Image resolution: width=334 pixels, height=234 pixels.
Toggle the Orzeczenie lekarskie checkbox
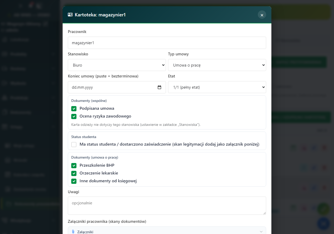[74, 173]
